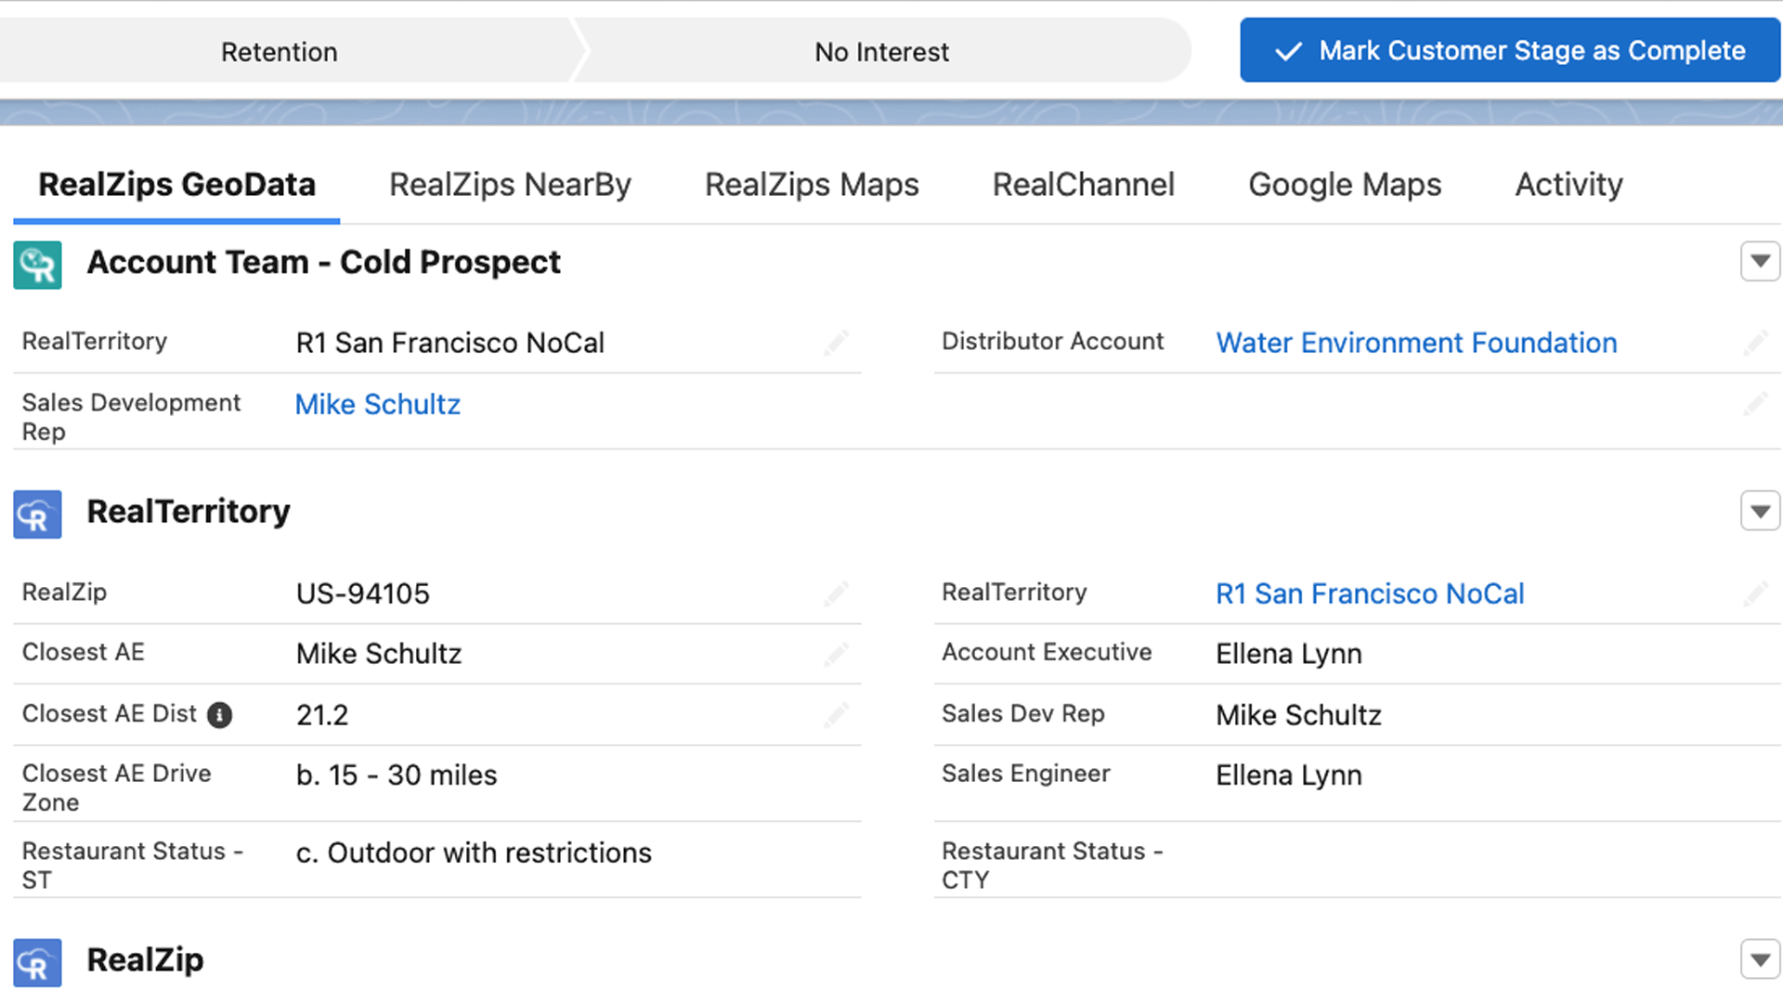
Task: Click the Restaurant Status - ST label
Action: tap(133, 866)
